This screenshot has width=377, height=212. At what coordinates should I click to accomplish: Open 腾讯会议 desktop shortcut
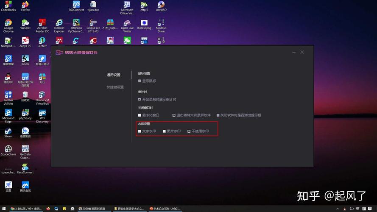(x=25, y=187)
